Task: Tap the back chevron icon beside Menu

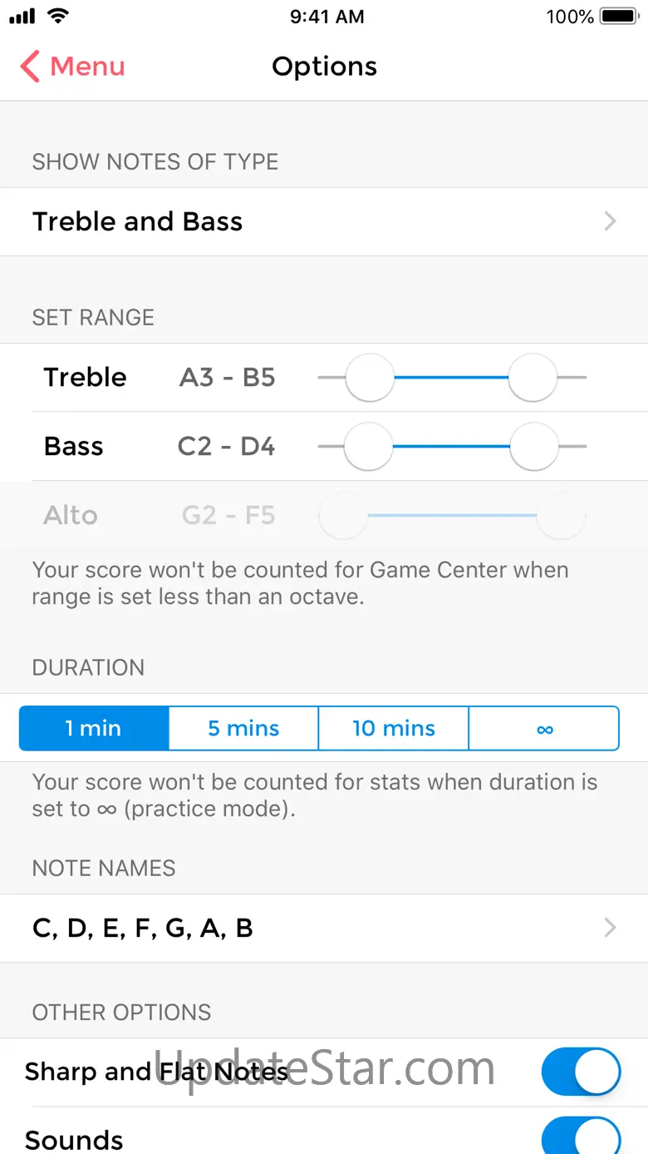Action: pos(30,67)
